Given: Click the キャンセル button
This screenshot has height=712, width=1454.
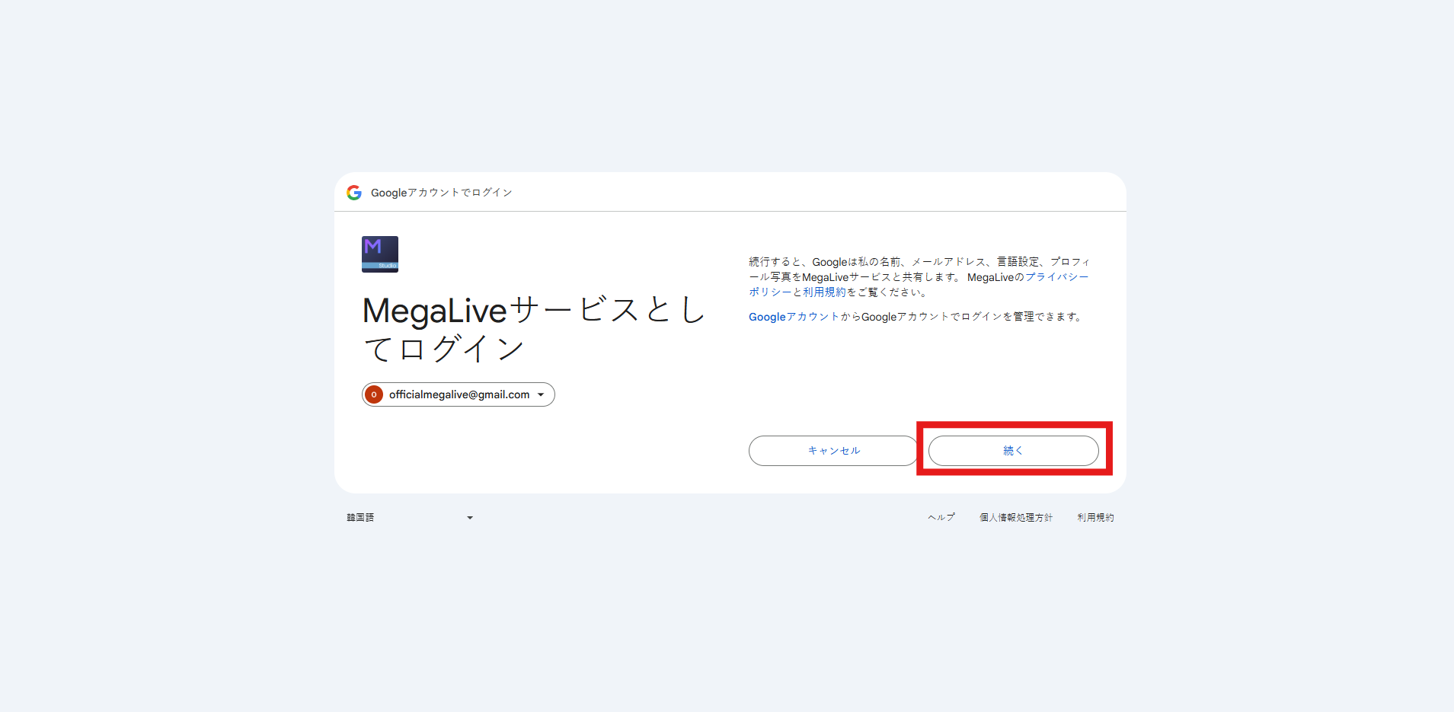Looking at the screenshot, I should (x=833, y=451).
